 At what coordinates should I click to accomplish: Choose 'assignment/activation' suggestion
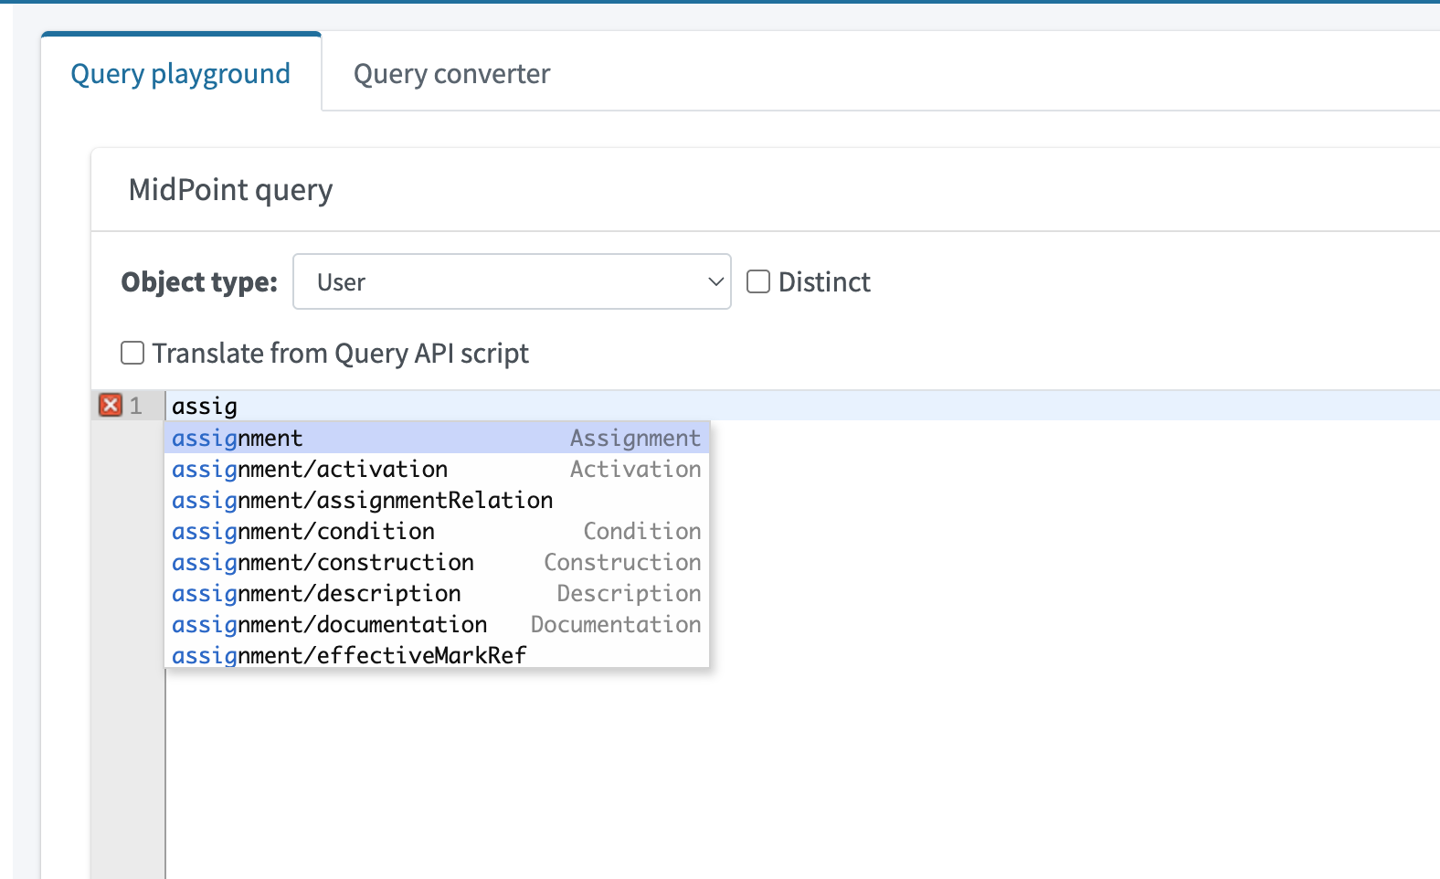[437, 469]
